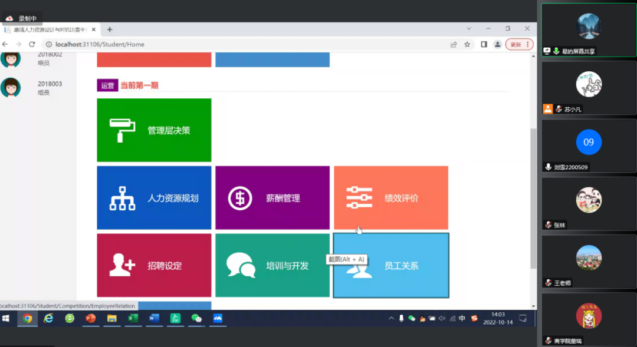Image resolution: width=637 pixels, height=347 pixels.
Task: Click the localhost address bar
Action: click(236, 44)
